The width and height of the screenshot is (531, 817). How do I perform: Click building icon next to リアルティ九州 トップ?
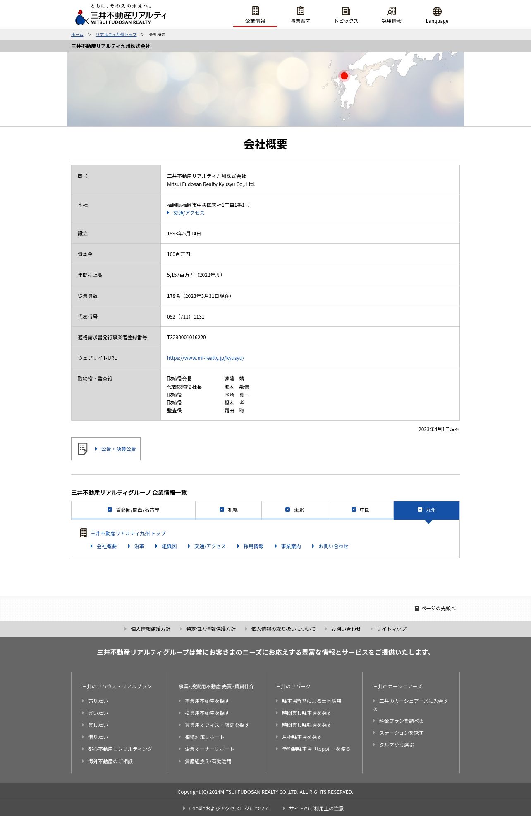tap(84, 533)
